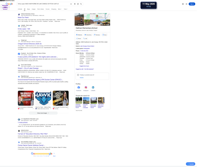The height and width of the screenshot is (167, 198).
Task: Click the posting turned off info icon
Action: click(x=78, y=75)
